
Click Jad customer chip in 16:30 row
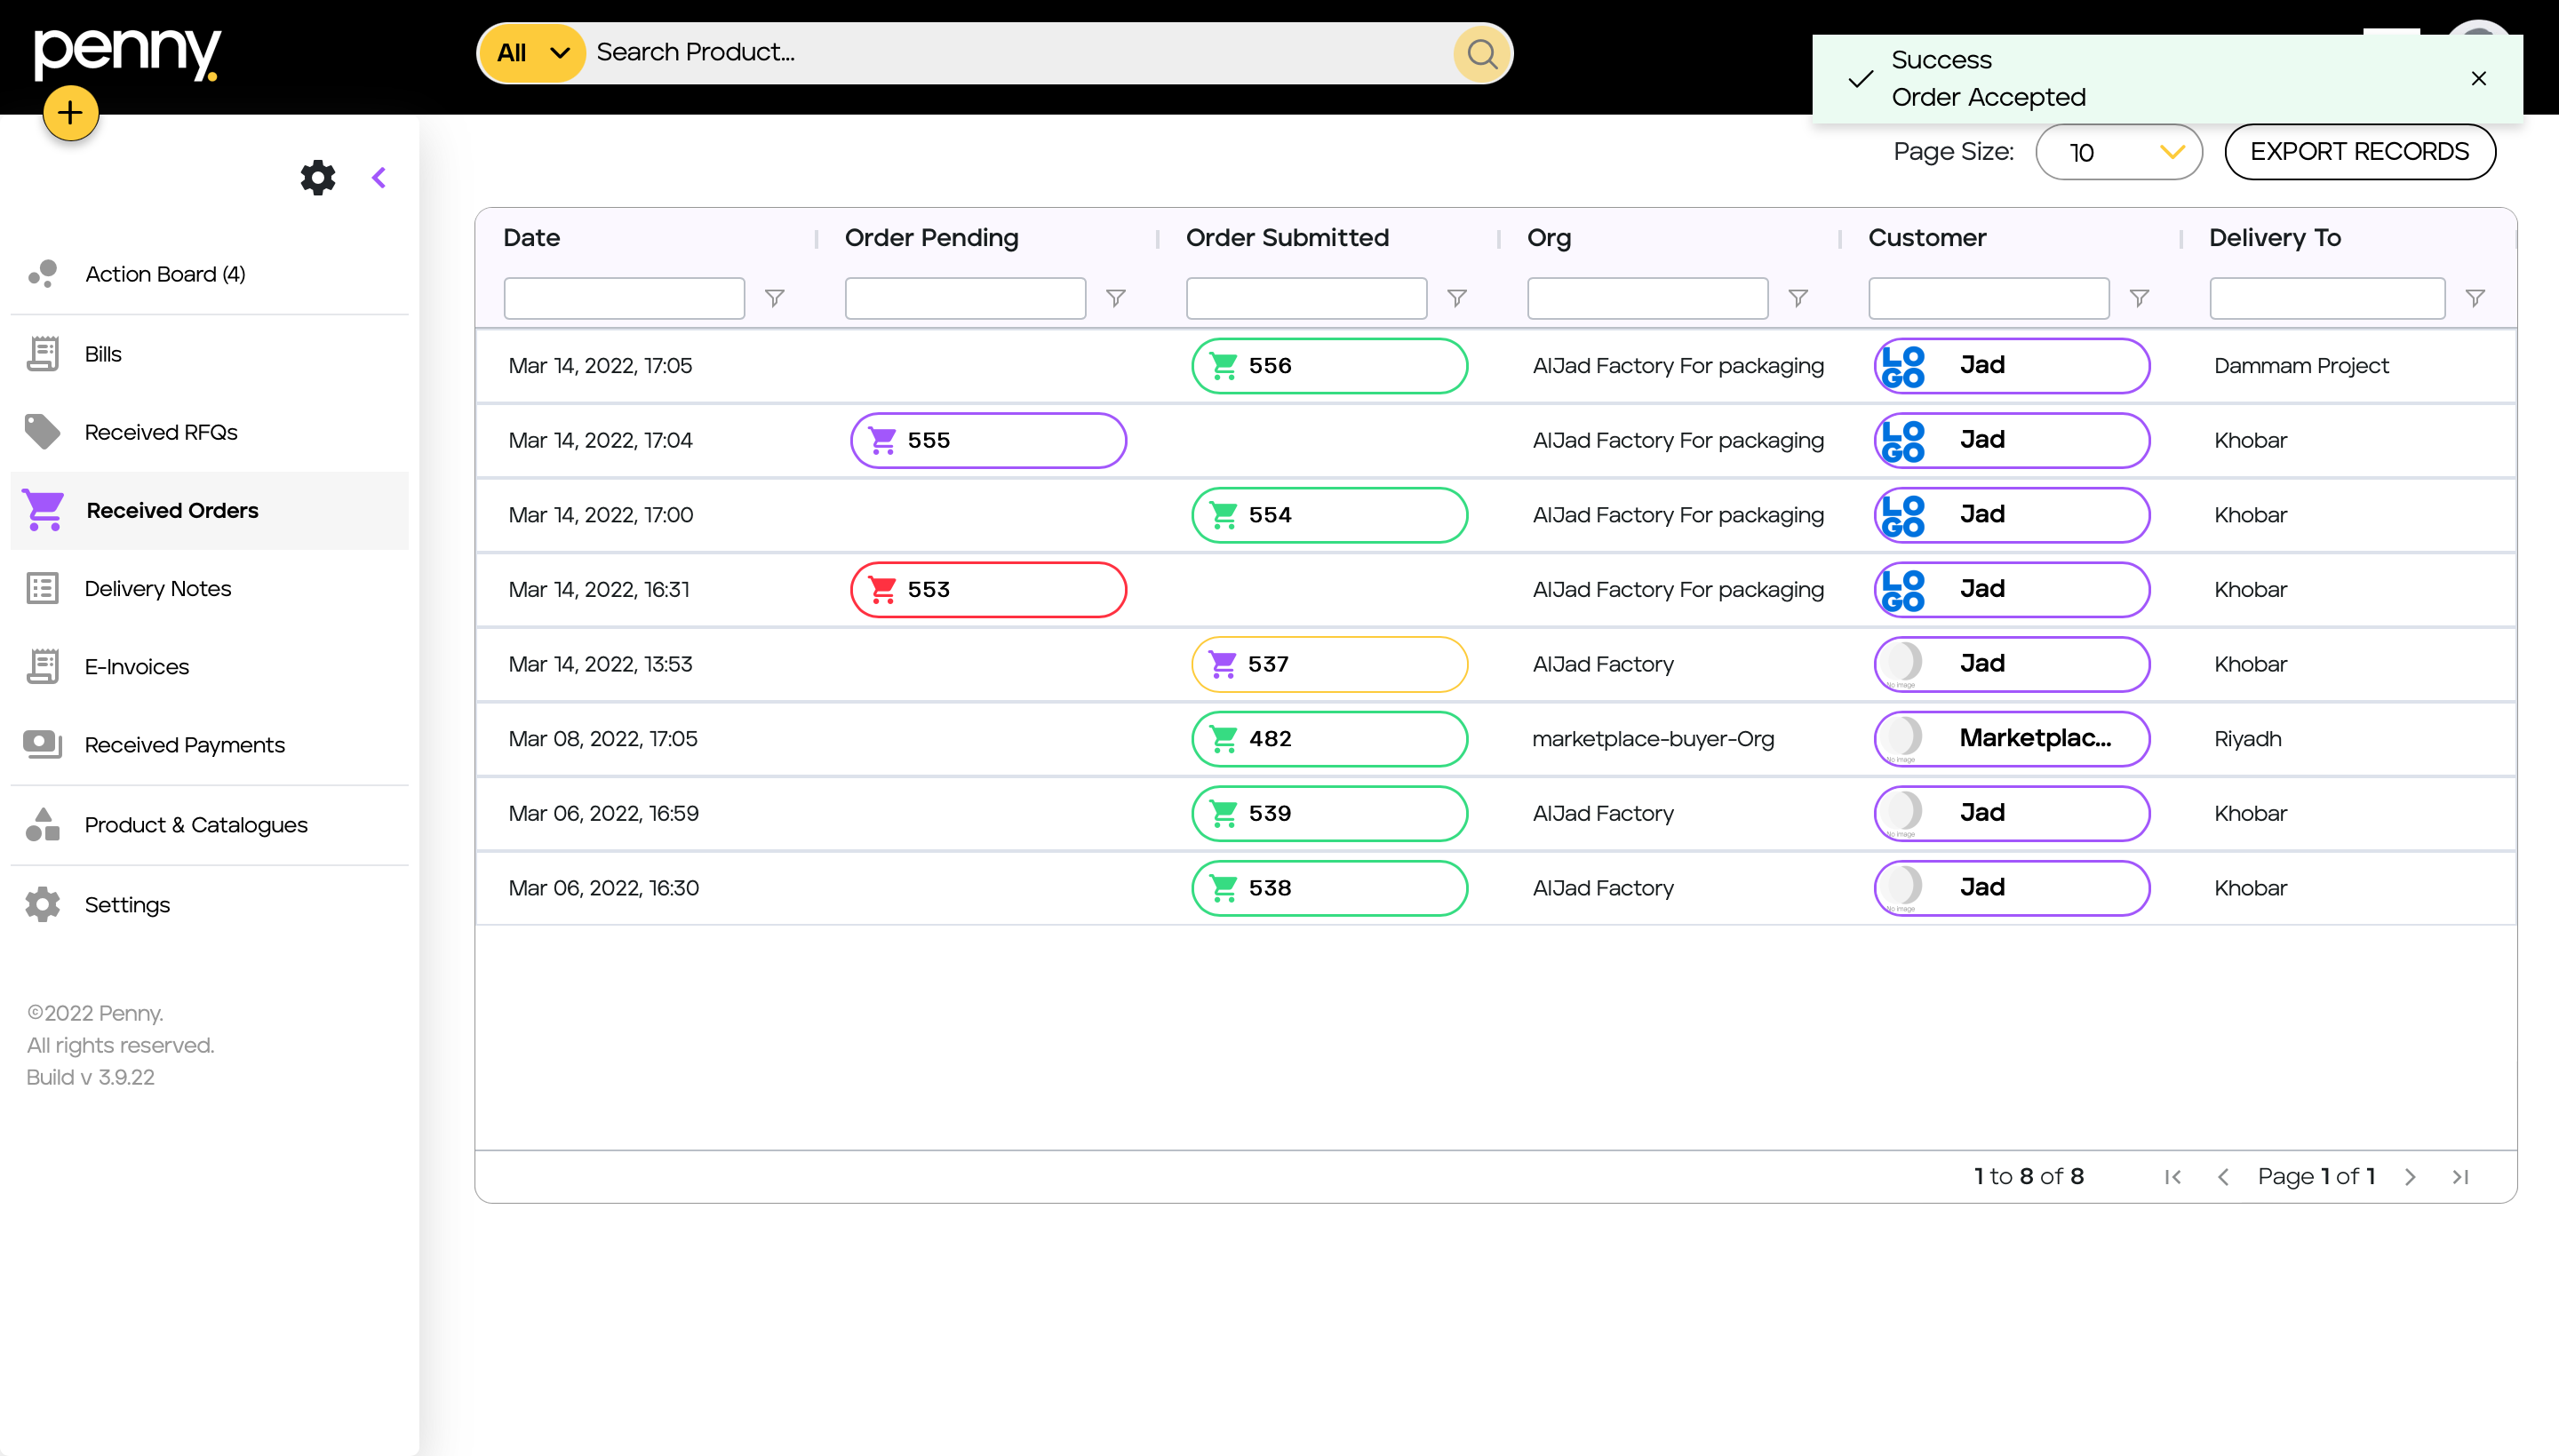pyautogui.click(x=2011, y=889)
